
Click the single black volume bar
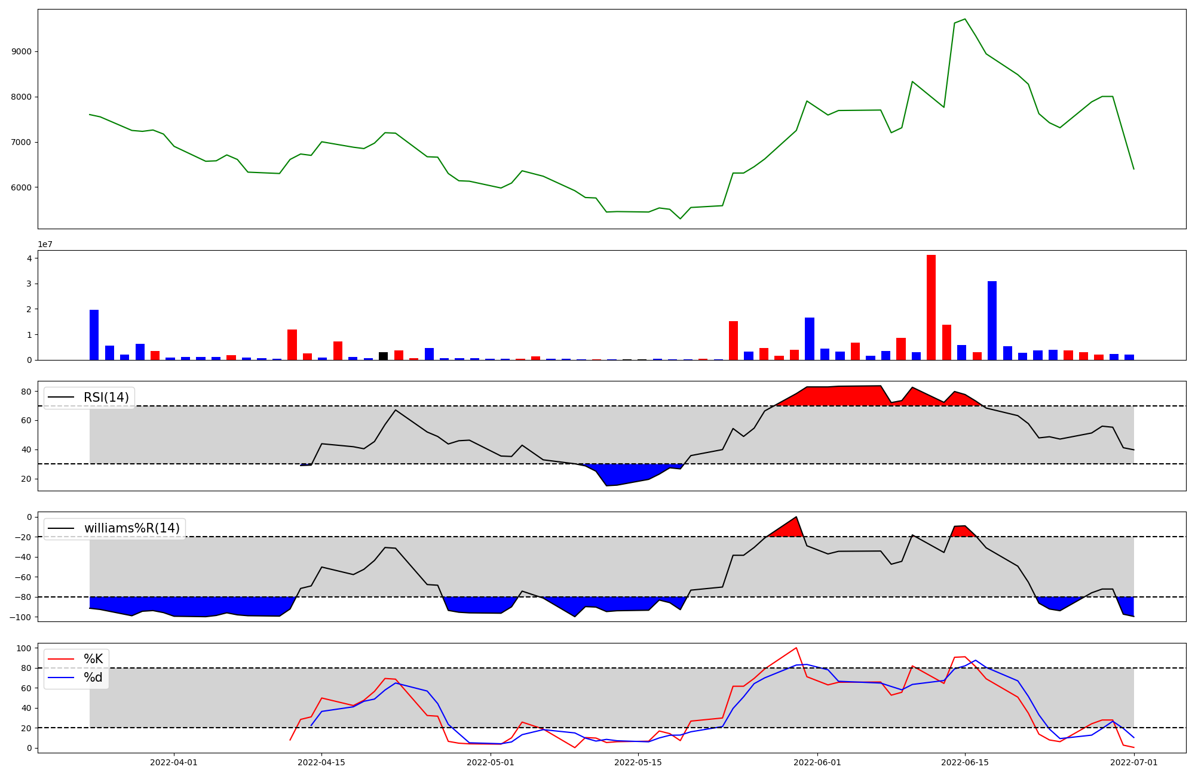pyautogui.click(x=383, y=356)
